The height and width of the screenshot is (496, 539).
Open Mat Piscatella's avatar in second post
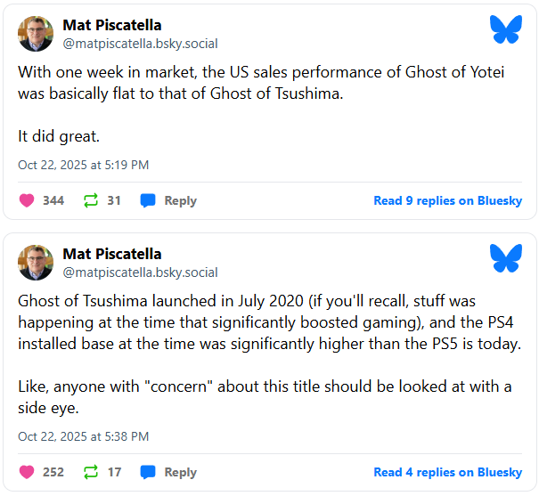[x=36, y=263]
